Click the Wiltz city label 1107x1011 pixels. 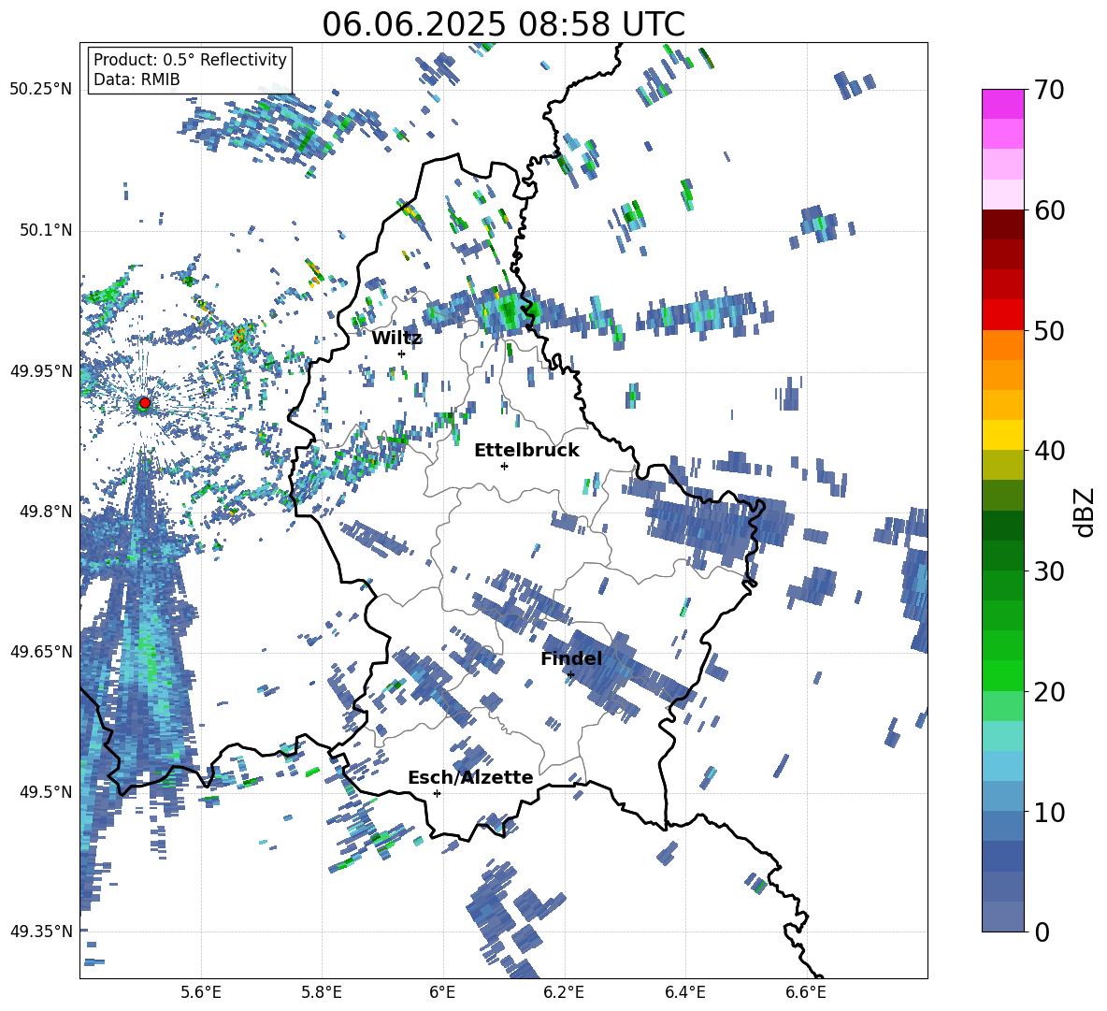(x=396, y=339)
